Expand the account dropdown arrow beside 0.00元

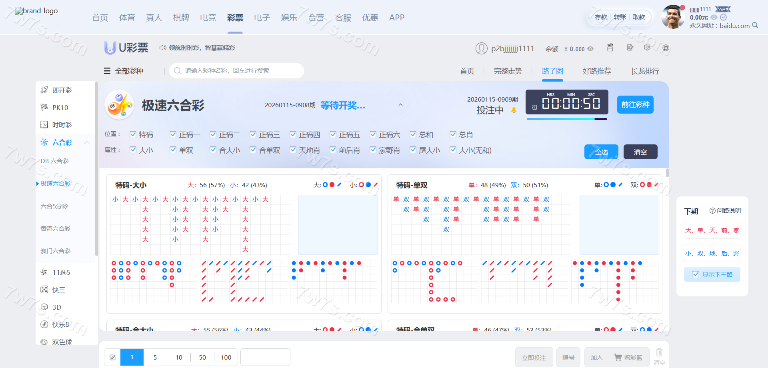723,17
